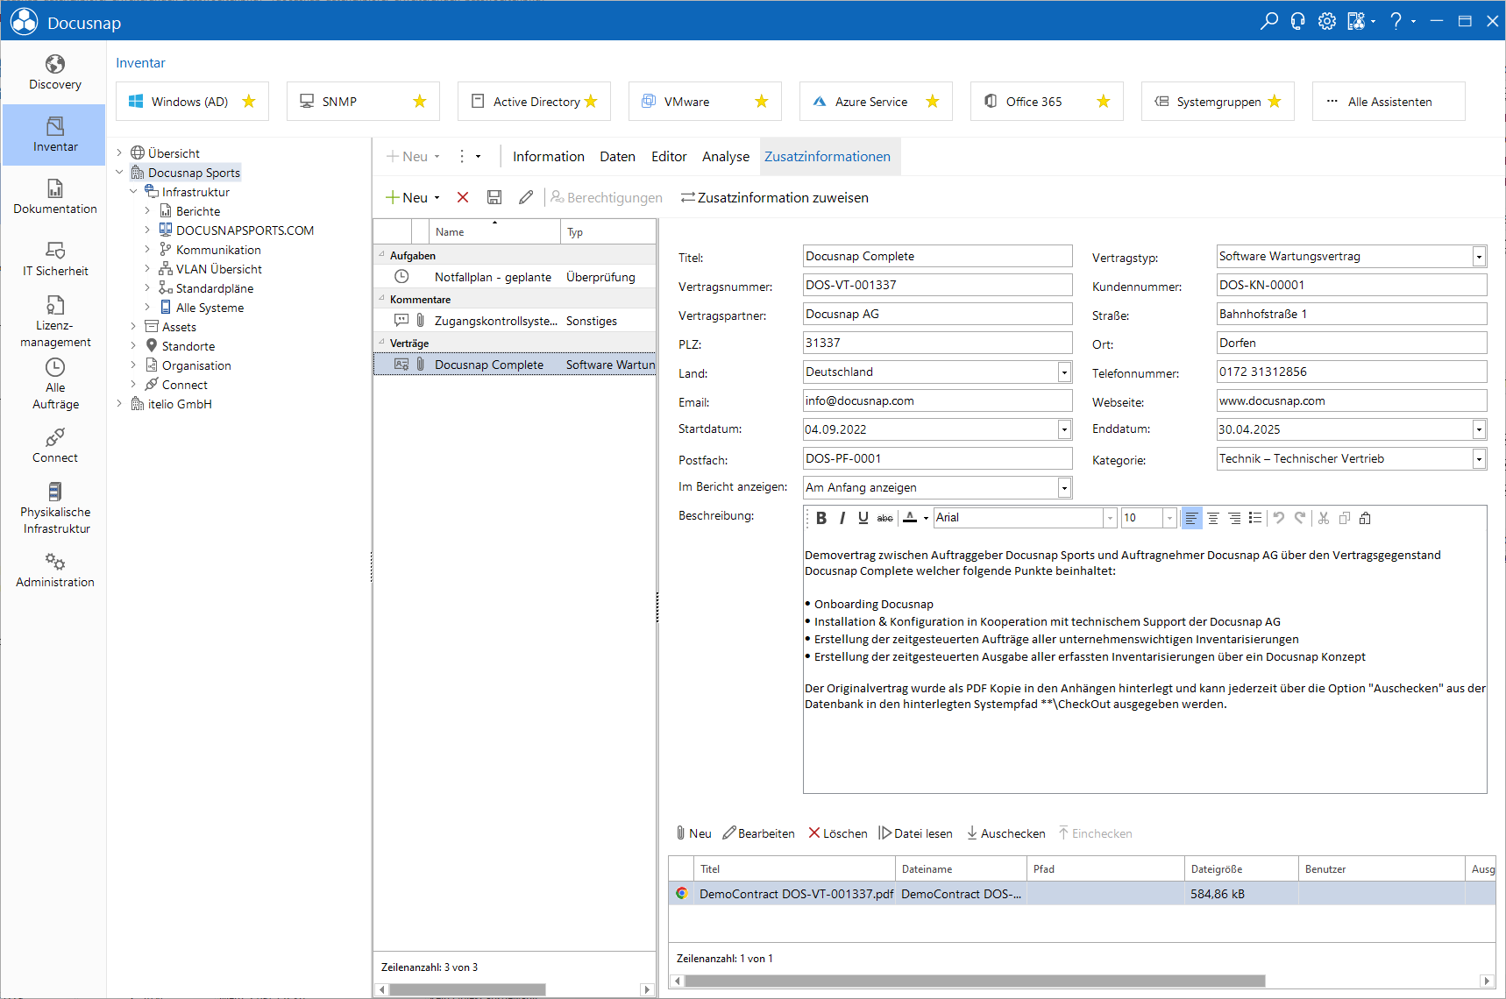Apply underline formatting in description editor
Image resolution: width=1506 pixels, height=999 pixels.
pyautogui.click(x=863, y=518)
